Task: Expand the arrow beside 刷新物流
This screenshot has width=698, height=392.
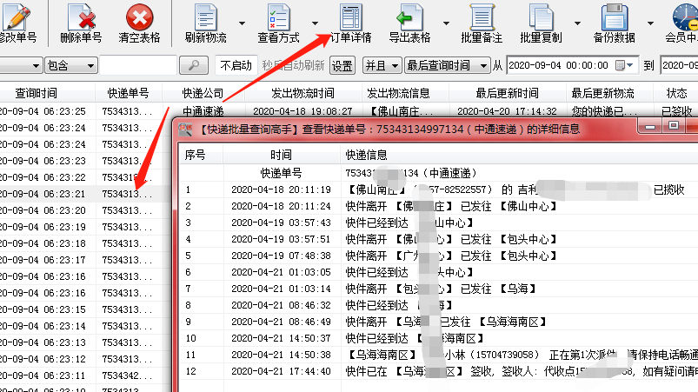Action: click(242, 23)
